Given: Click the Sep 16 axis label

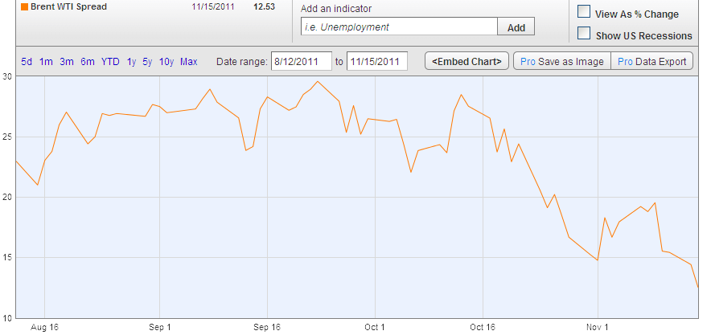Looking at the screenshot, I should (267, 327).
